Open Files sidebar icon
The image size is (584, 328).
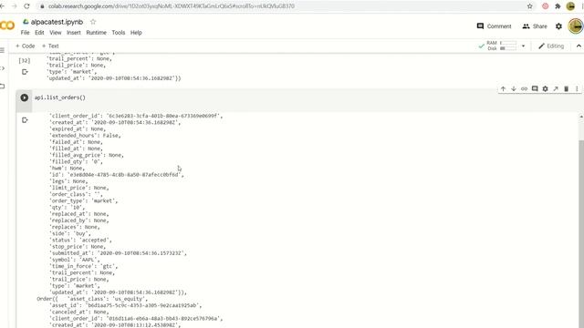2,86
